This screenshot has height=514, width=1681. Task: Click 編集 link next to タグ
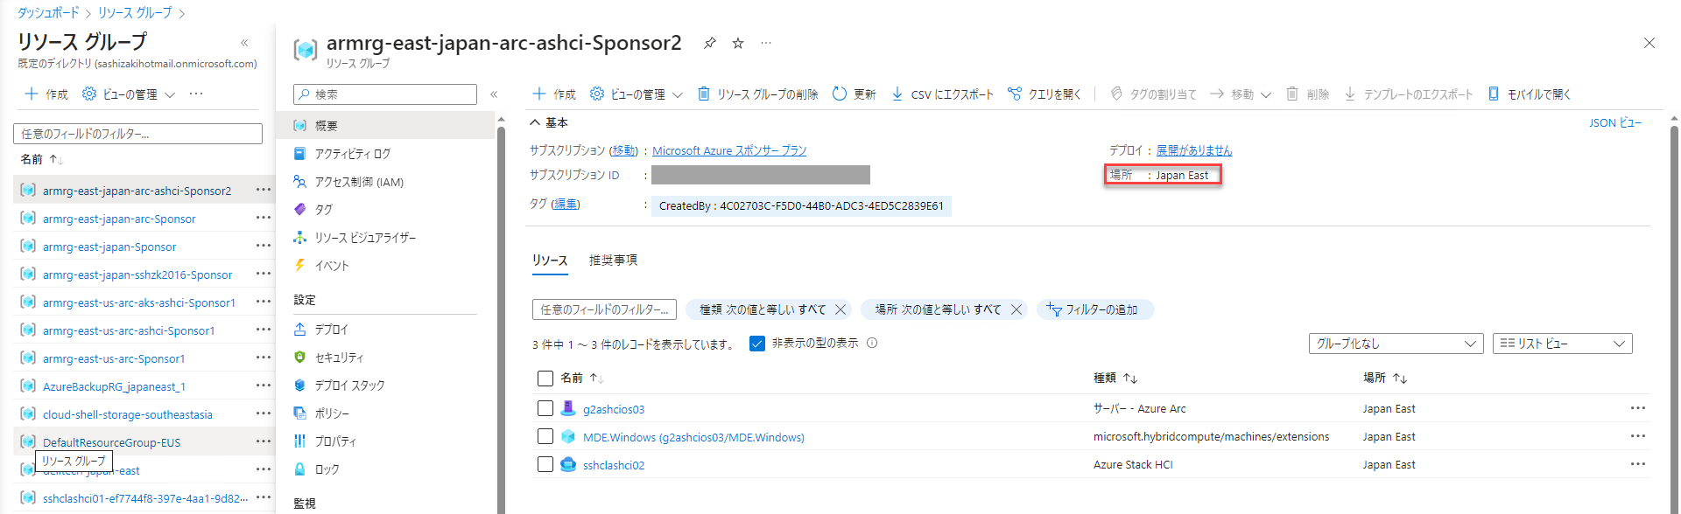(566, 204)
